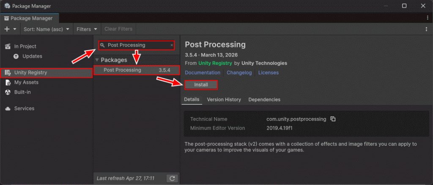Screen dimensions: 433x185
Task: Open the Sort: Name (asc) dropdown
Action: tap(47, 29)
